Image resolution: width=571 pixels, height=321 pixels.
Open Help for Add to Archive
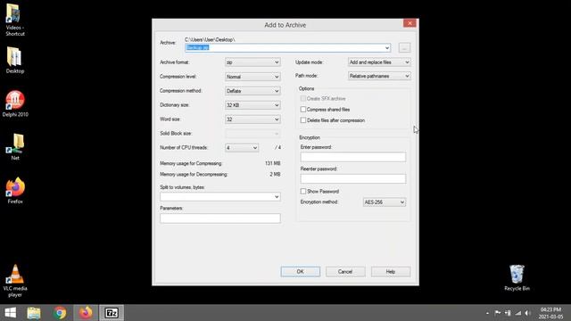(x=391, y=271)
